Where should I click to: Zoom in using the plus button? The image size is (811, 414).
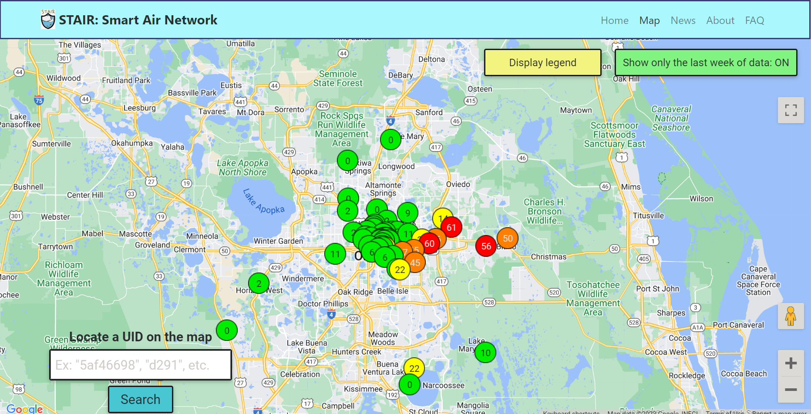(x=791, y=363)
